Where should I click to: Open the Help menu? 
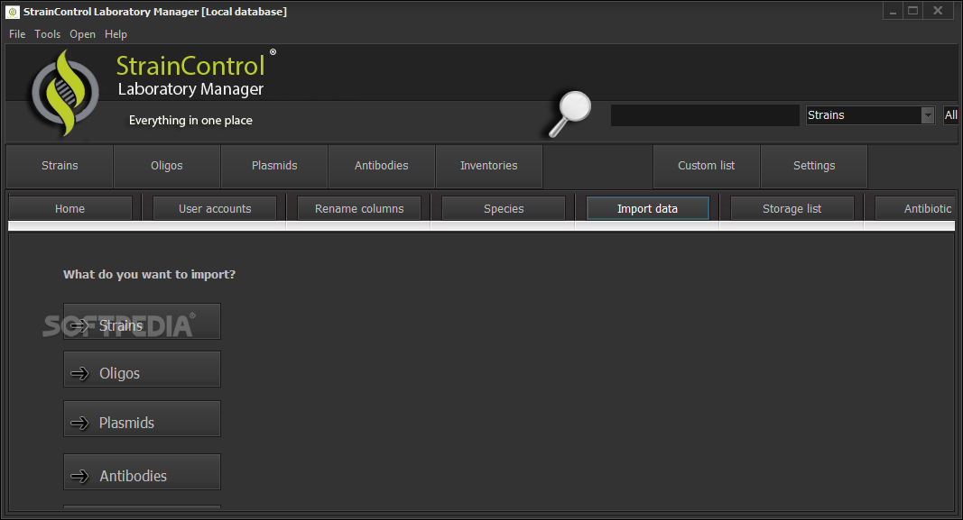116,34
